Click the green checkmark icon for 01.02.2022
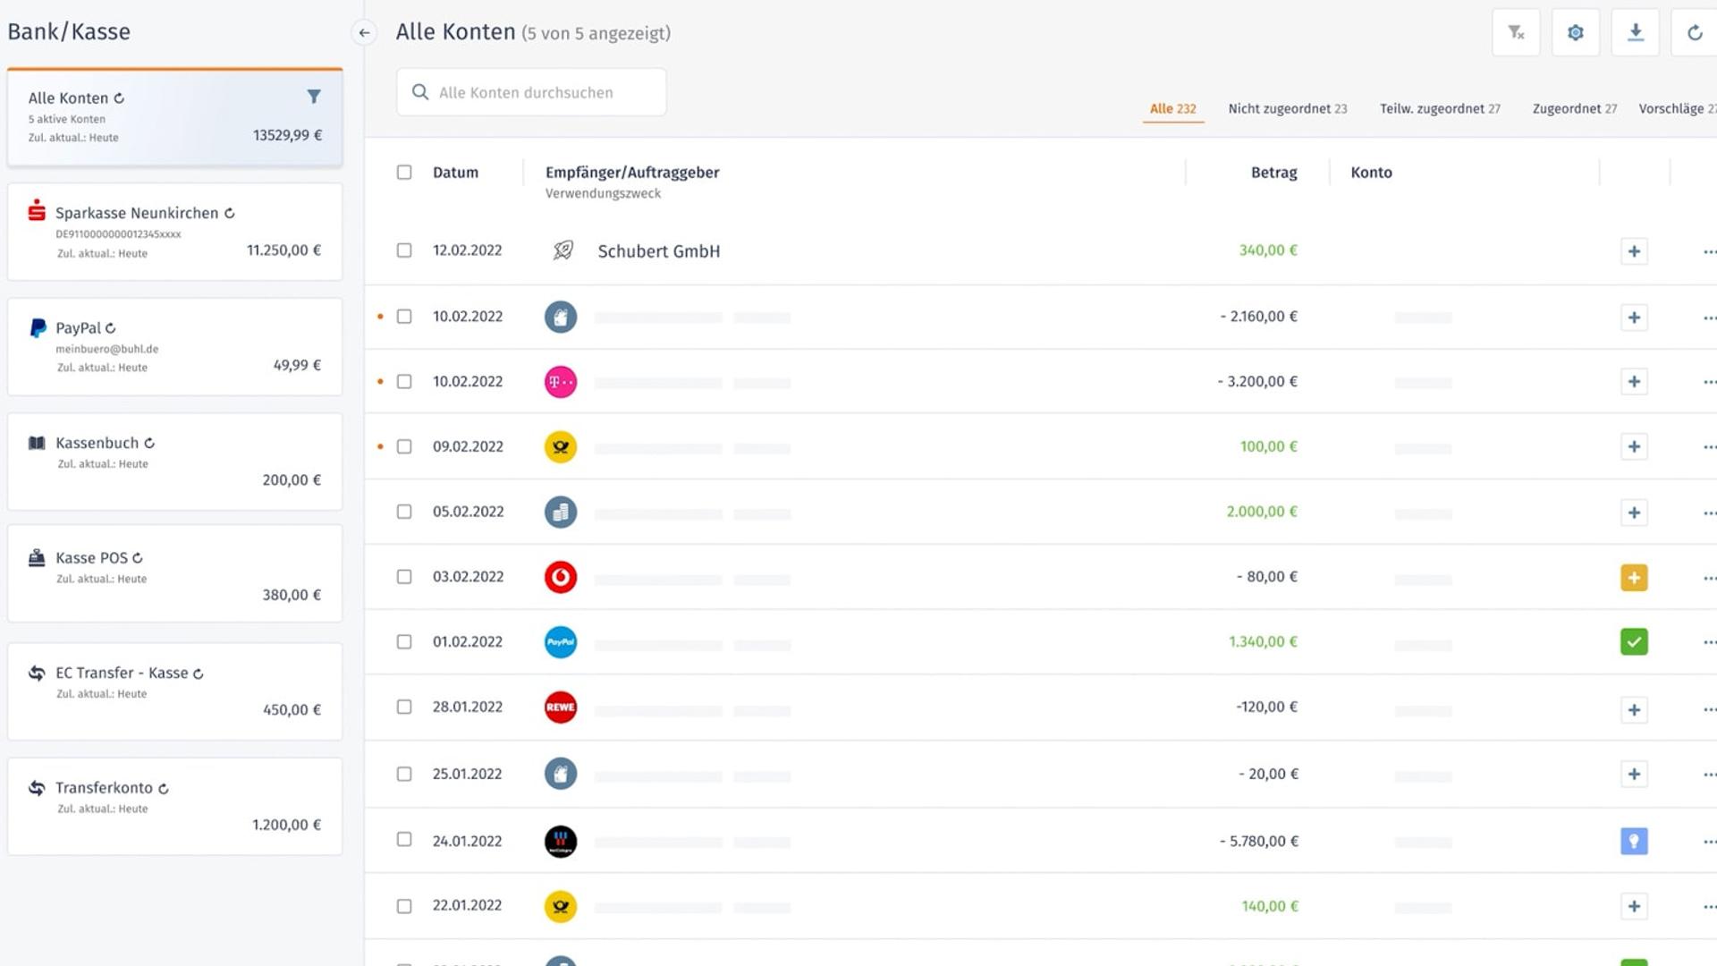1717x966 pixels. pyautogui.click(x=1634, y=642)
